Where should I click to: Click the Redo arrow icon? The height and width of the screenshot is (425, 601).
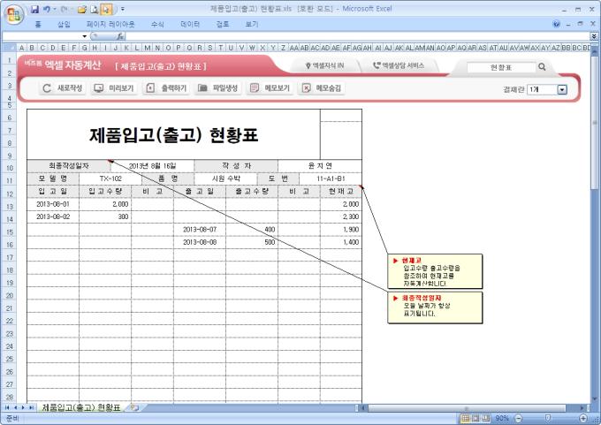click(64, 9)
